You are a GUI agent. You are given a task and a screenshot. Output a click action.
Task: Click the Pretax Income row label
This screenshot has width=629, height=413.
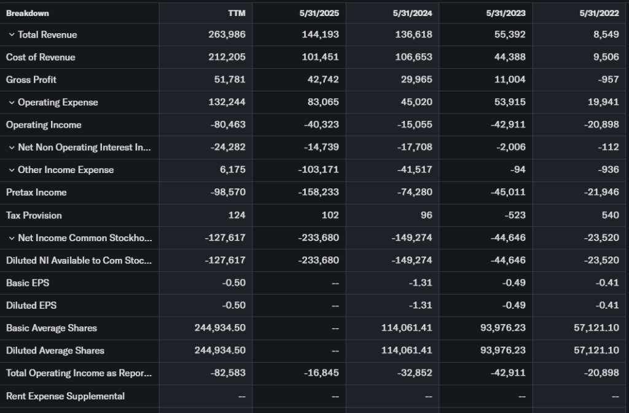pyautogui.click(x=36, y=193)
